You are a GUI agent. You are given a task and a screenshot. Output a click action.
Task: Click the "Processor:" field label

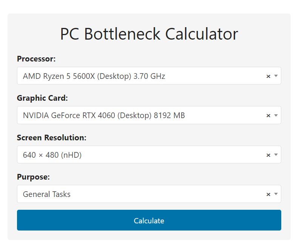(x=36, y=59)
